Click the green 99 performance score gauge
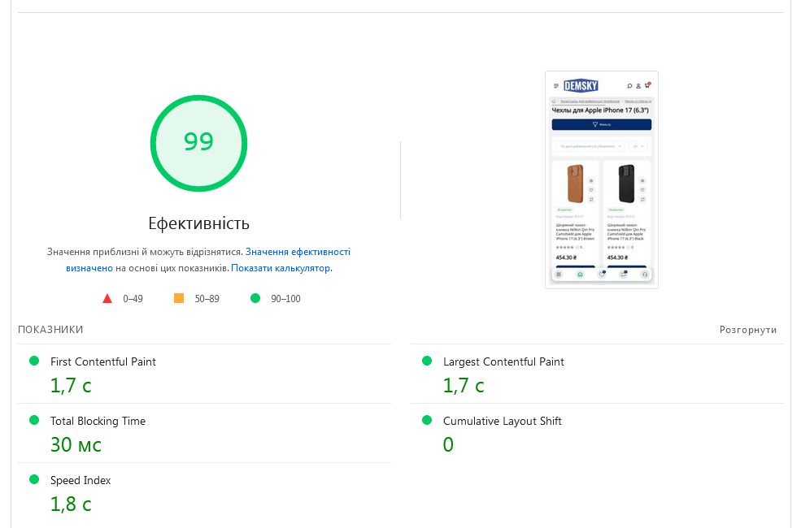 click(x=198, y=143)
